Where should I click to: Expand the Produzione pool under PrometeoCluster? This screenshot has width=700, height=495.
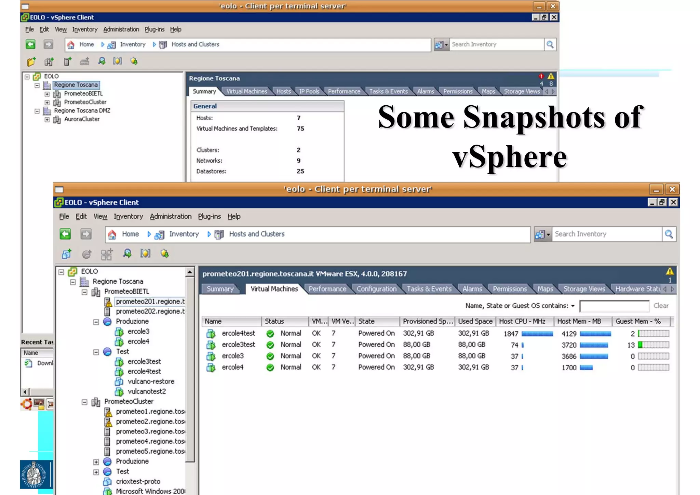coord(96,462)
